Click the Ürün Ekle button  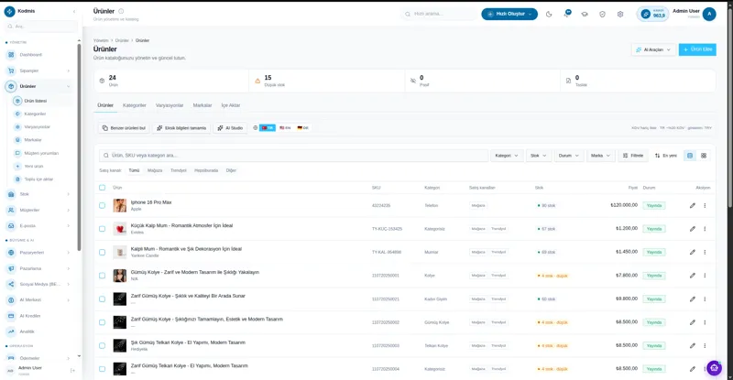[x=697, y=49]
